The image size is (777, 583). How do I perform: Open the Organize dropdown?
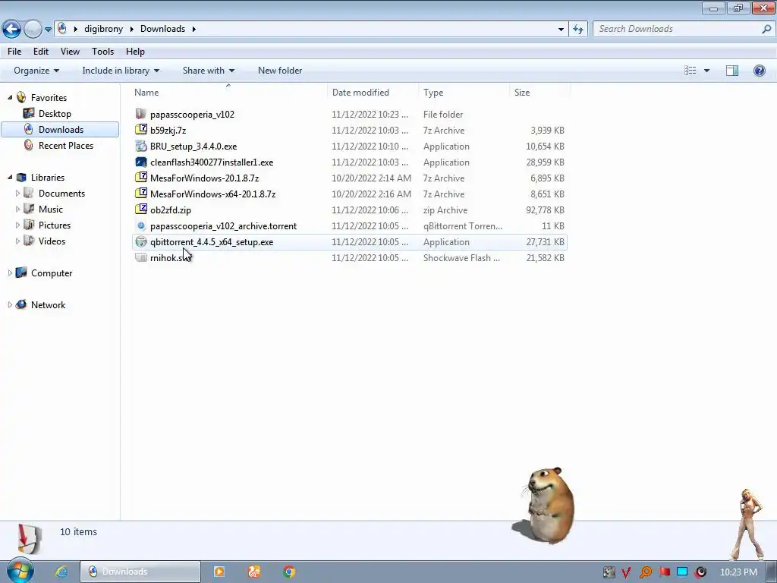(x=36, y=71)
